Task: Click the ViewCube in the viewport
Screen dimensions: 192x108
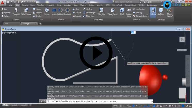Action: pyautogui.click(x=181, y=39)
